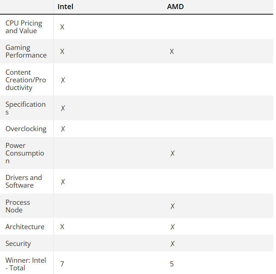The width and height of the screenshot is (276, 274).
Task: Click the Winner: Intel - Total label
Action: click(25, 264)
